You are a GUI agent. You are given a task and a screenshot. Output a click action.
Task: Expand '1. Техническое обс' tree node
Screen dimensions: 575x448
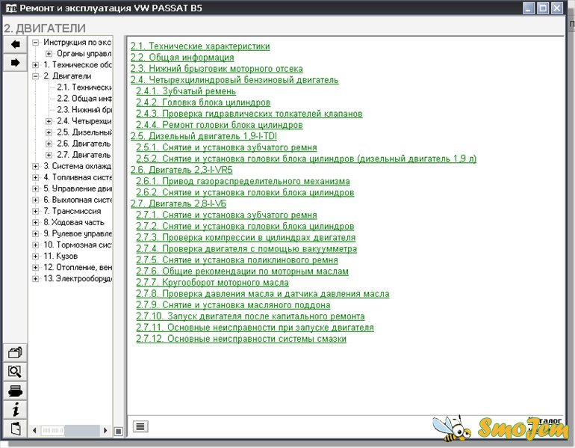[x=36, y=65]
